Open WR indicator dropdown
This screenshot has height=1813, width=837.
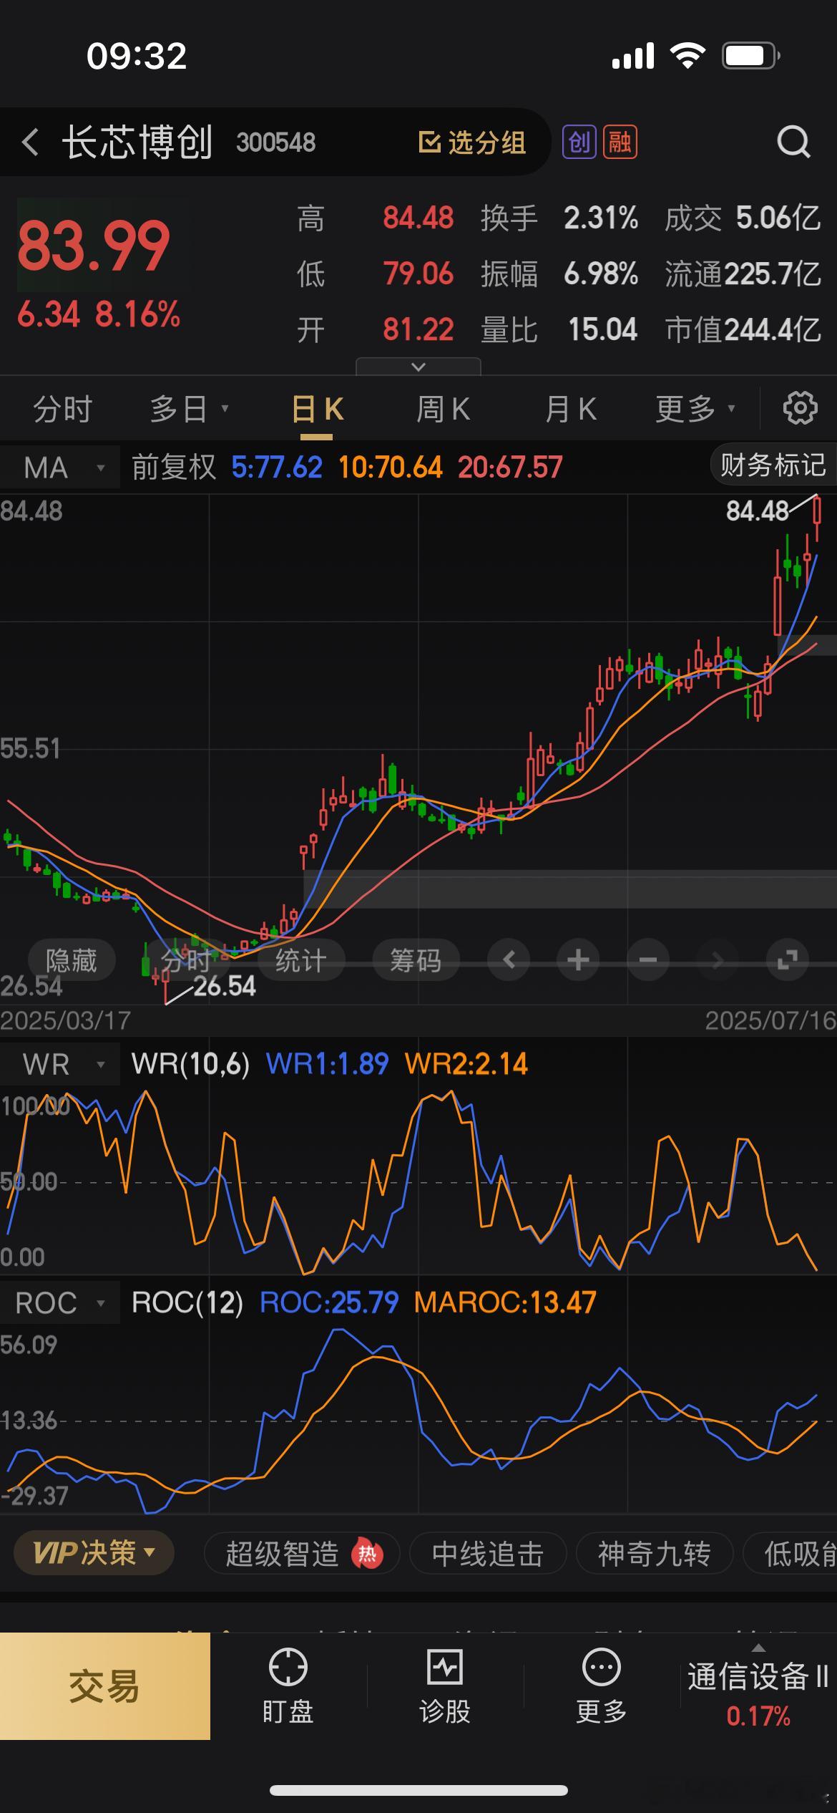[x=61, y=1065]
